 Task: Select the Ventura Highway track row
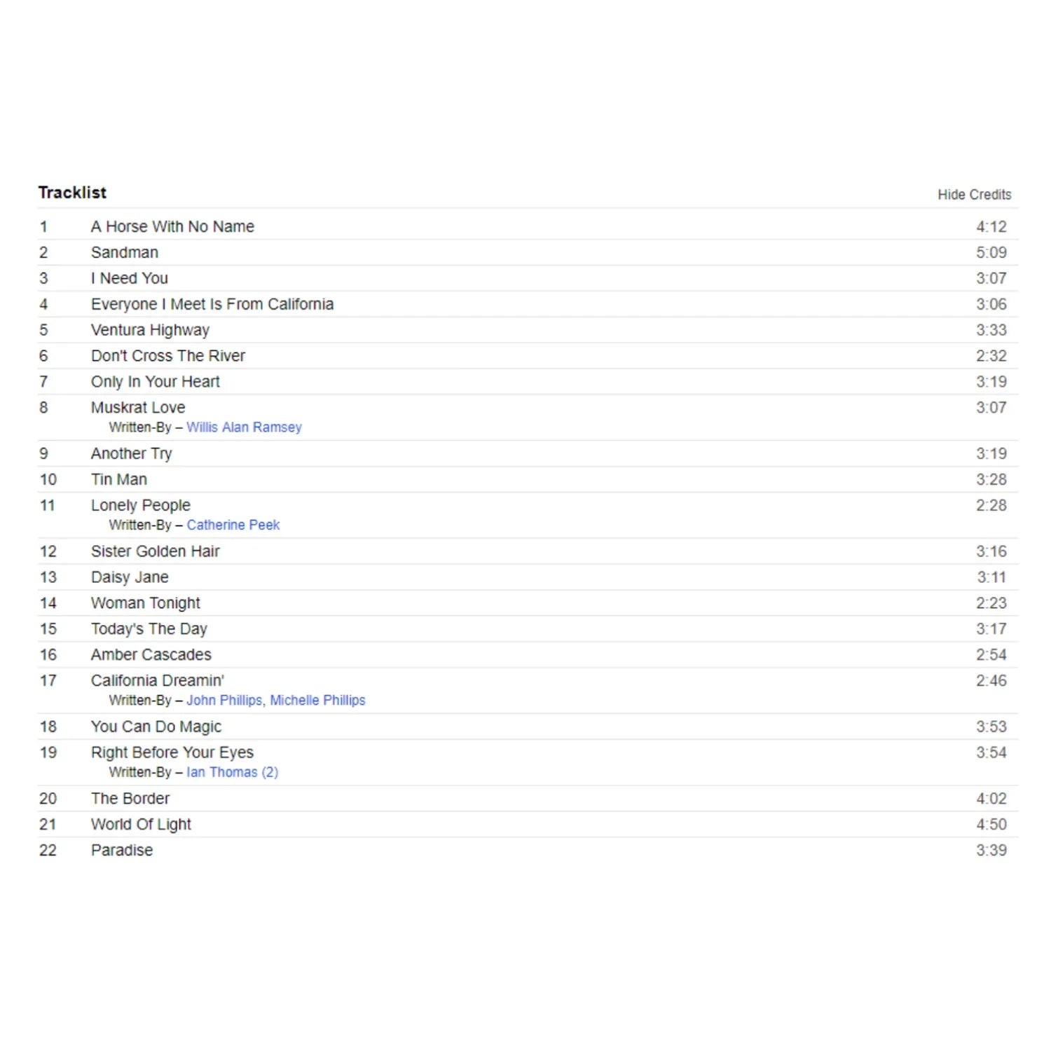point(528,330)
